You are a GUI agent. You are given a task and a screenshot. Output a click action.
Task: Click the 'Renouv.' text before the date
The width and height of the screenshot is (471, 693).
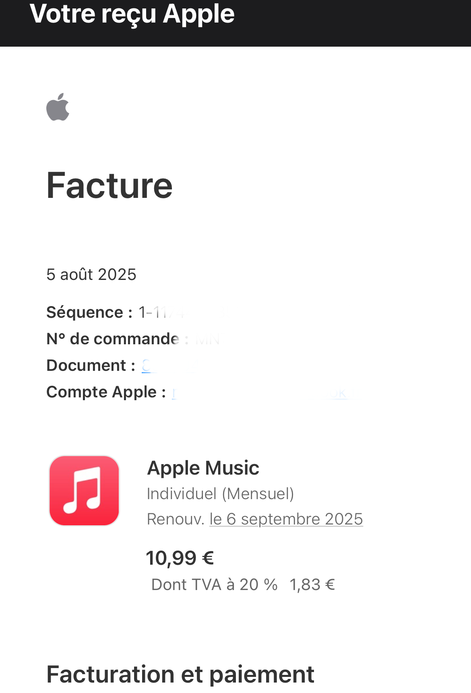[176, 519]
